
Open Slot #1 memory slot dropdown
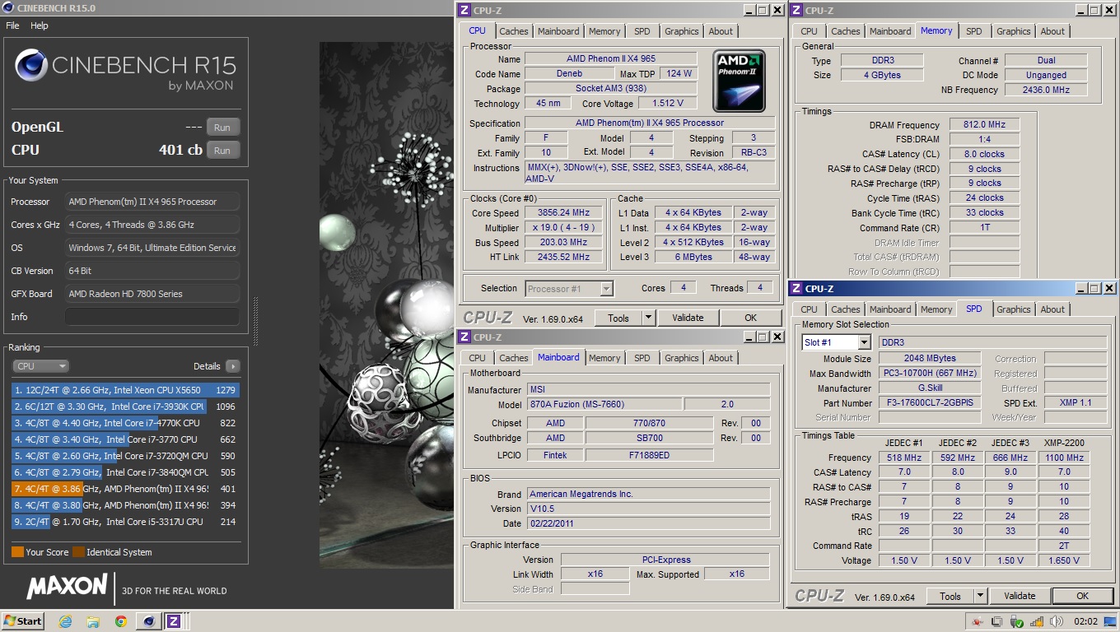pyautogui.click(x=836, y=342)
